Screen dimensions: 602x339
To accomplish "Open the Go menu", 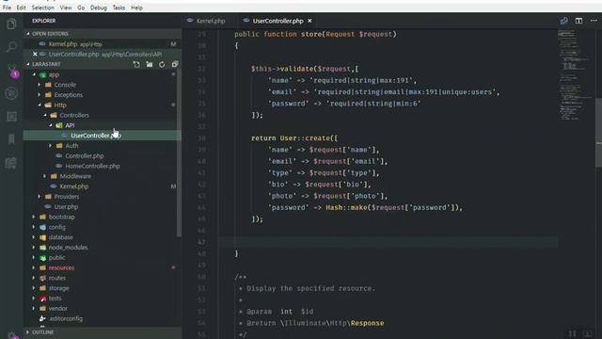I will click(81, 8).
